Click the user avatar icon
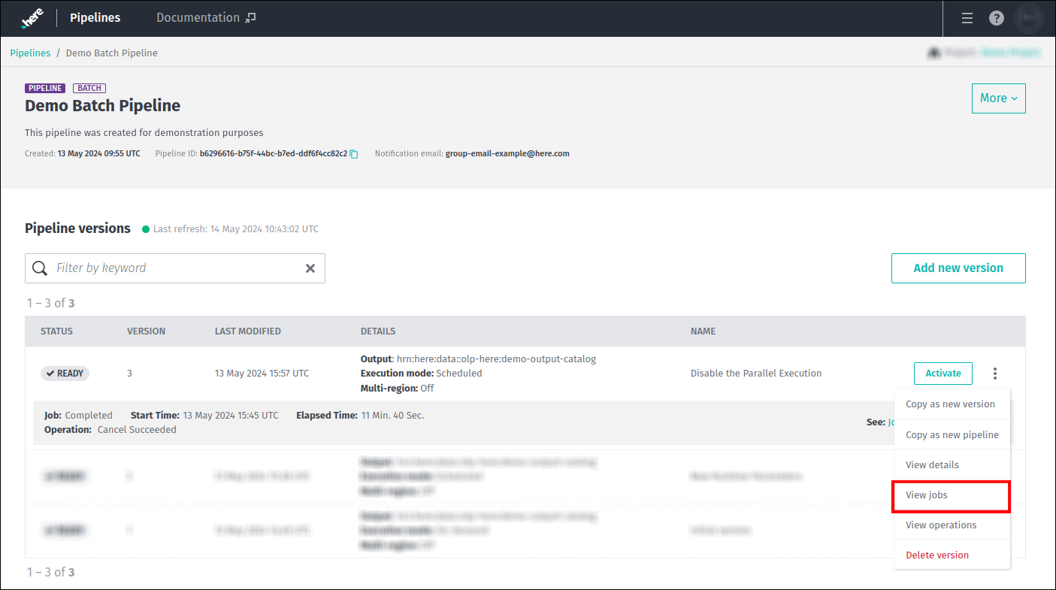Viewport: 1056px width, 590px height. coord(1027,18)
